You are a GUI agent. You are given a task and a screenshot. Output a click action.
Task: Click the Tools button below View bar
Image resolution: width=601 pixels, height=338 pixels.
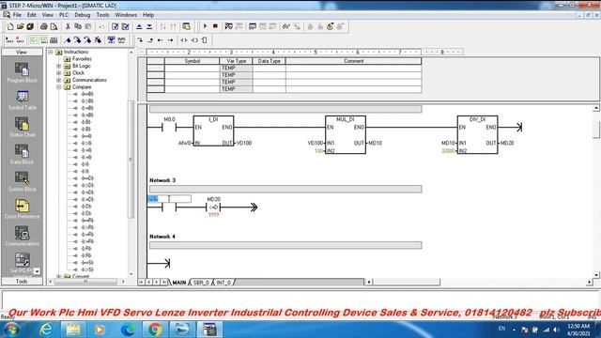pos(22,282)
